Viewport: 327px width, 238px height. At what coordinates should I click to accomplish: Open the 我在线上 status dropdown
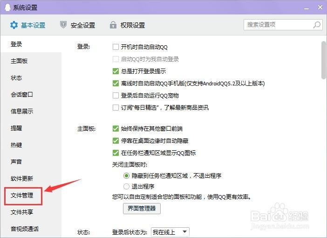pyautogui.click(x=170, y=232)
